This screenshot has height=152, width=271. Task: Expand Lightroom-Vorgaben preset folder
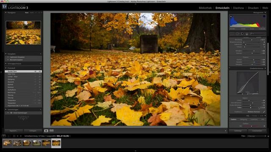8,57
